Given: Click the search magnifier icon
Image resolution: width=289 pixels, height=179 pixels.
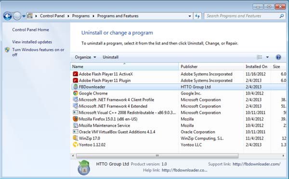Looking at the screenshot, I should (281, 16).
